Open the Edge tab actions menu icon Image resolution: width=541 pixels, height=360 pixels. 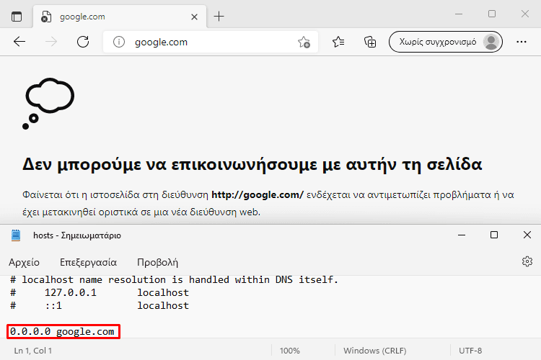pos(16,16)
